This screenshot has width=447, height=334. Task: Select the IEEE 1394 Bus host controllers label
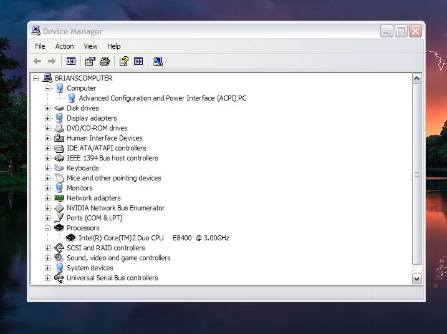click(x=112, y=158)
